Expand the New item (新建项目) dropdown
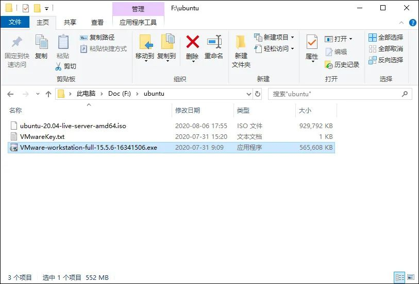This screenshot has height=284, width=419. pyautogui.click(x=292, y=38)
